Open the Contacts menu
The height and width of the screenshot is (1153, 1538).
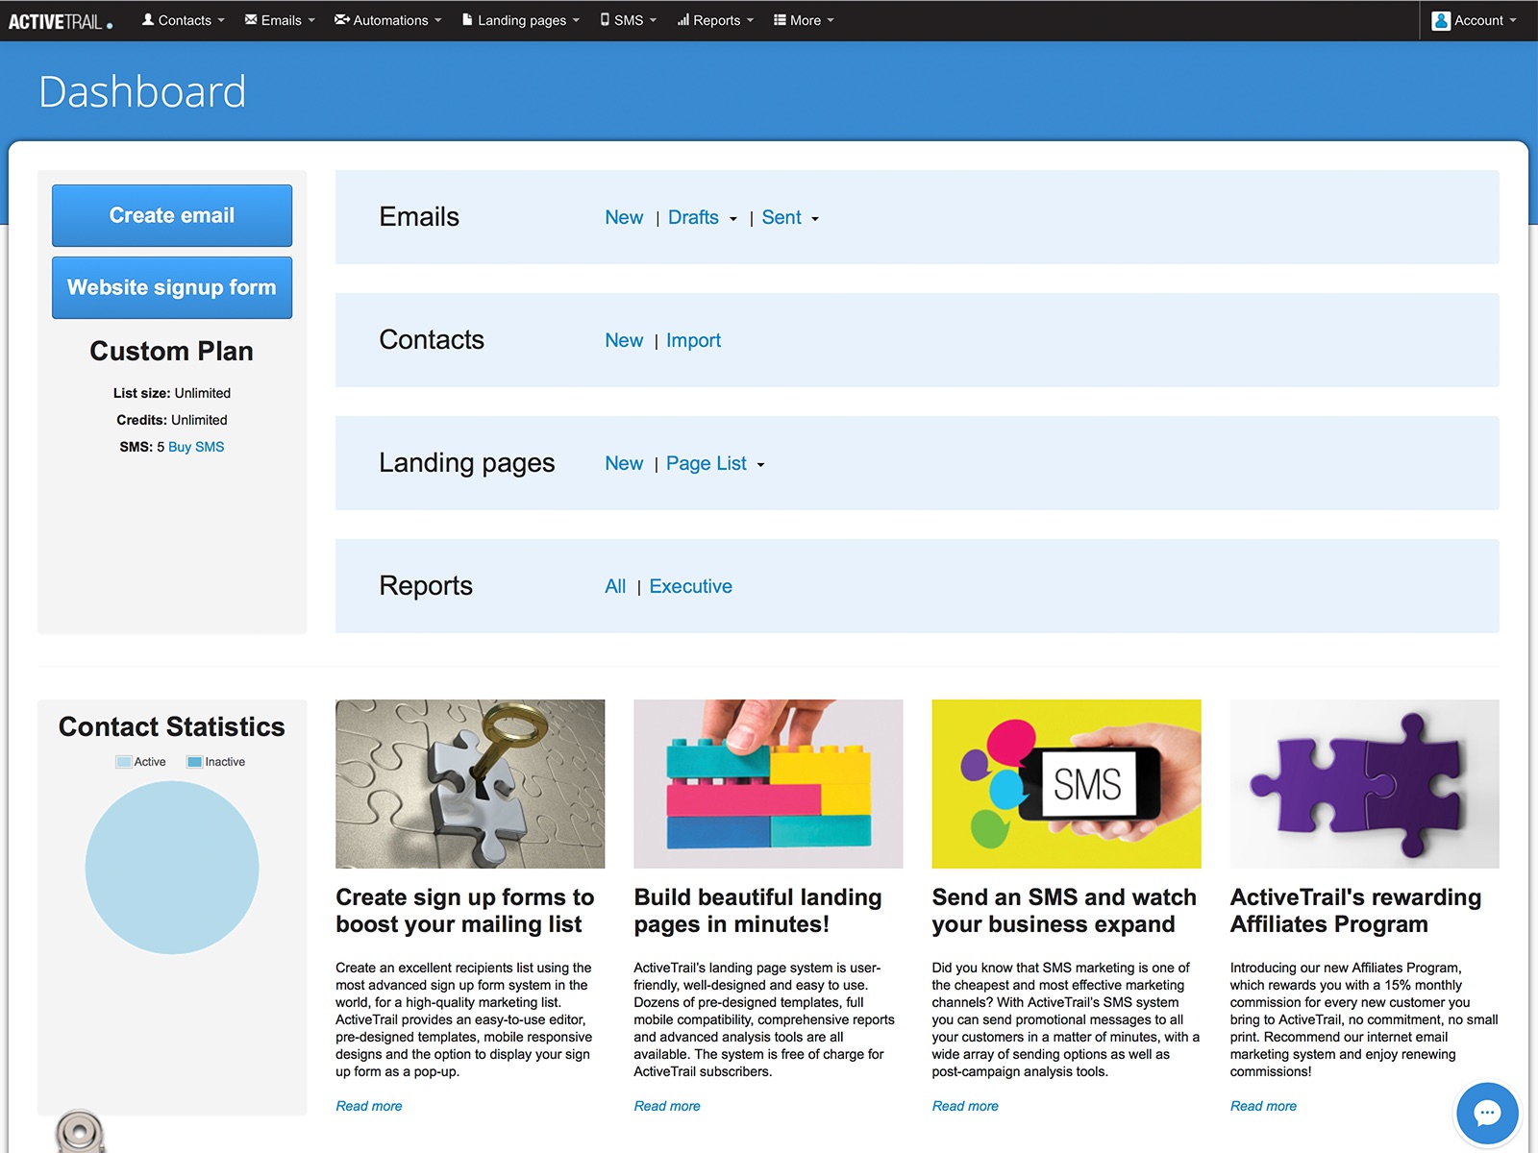point(184,20)
